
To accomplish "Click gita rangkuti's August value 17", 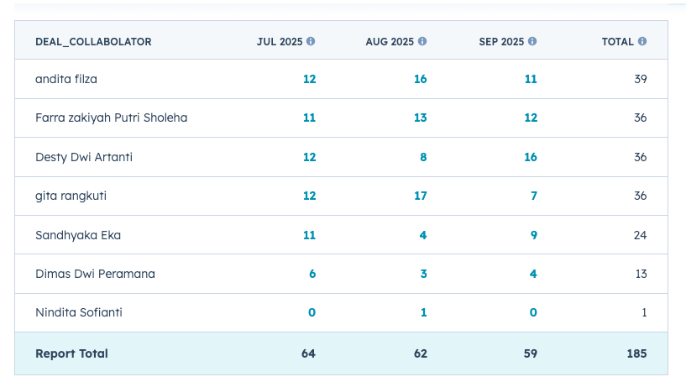I will (x=420, y=196).
